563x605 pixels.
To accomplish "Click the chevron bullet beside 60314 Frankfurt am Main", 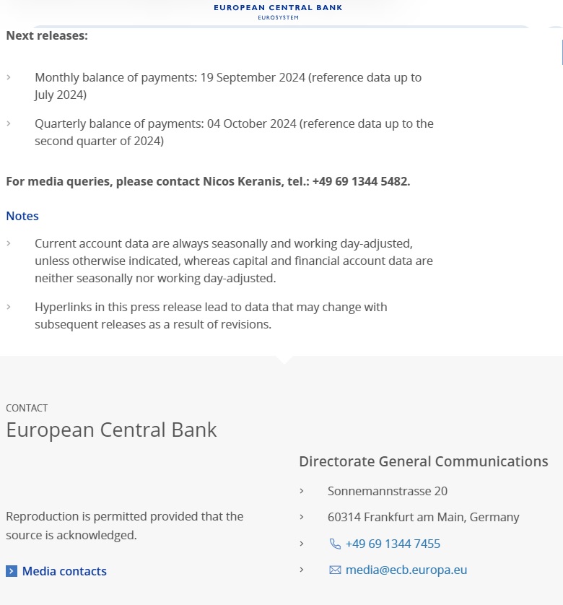I will [x=302, y=517].
